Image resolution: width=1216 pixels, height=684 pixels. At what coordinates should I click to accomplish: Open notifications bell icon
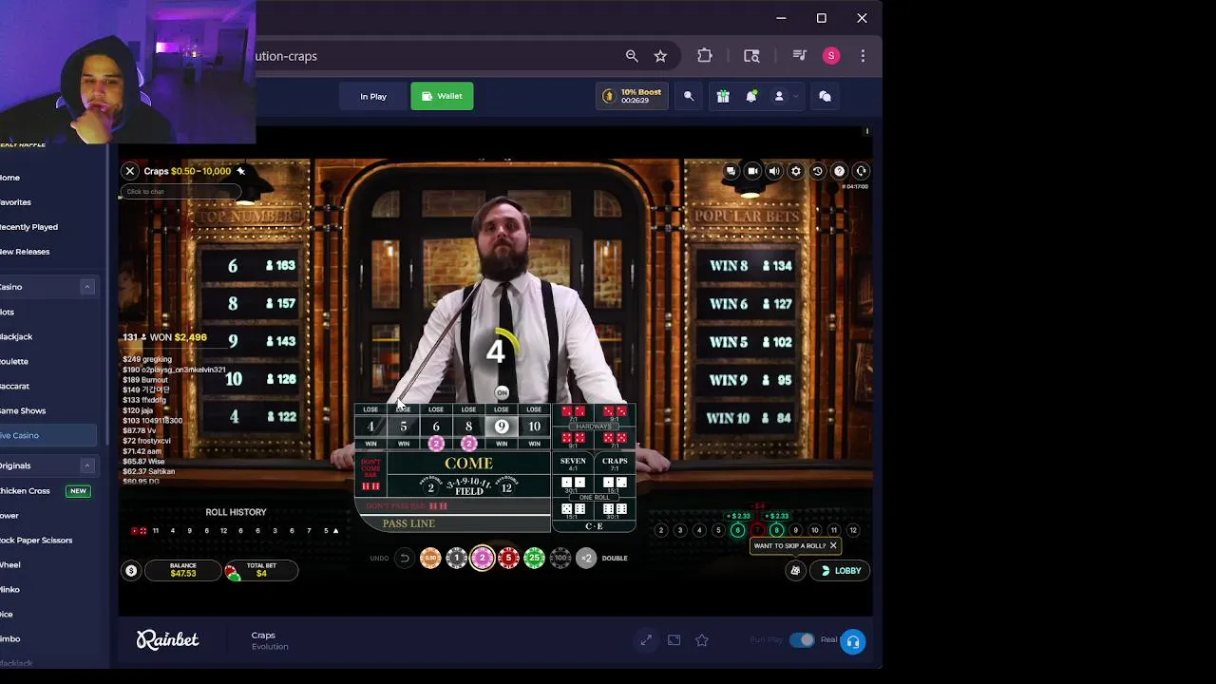[x=751, y=96]
